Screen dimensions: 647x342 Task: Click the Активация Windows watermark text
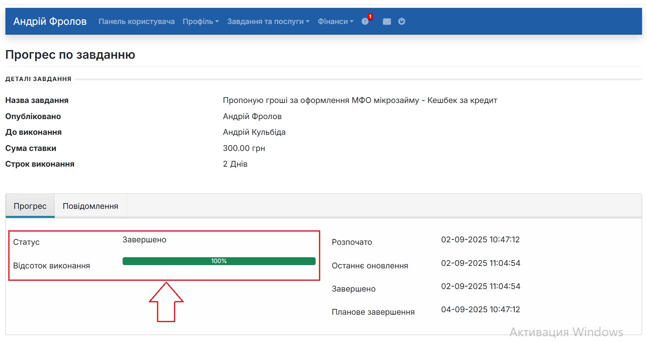coord(566,332)
